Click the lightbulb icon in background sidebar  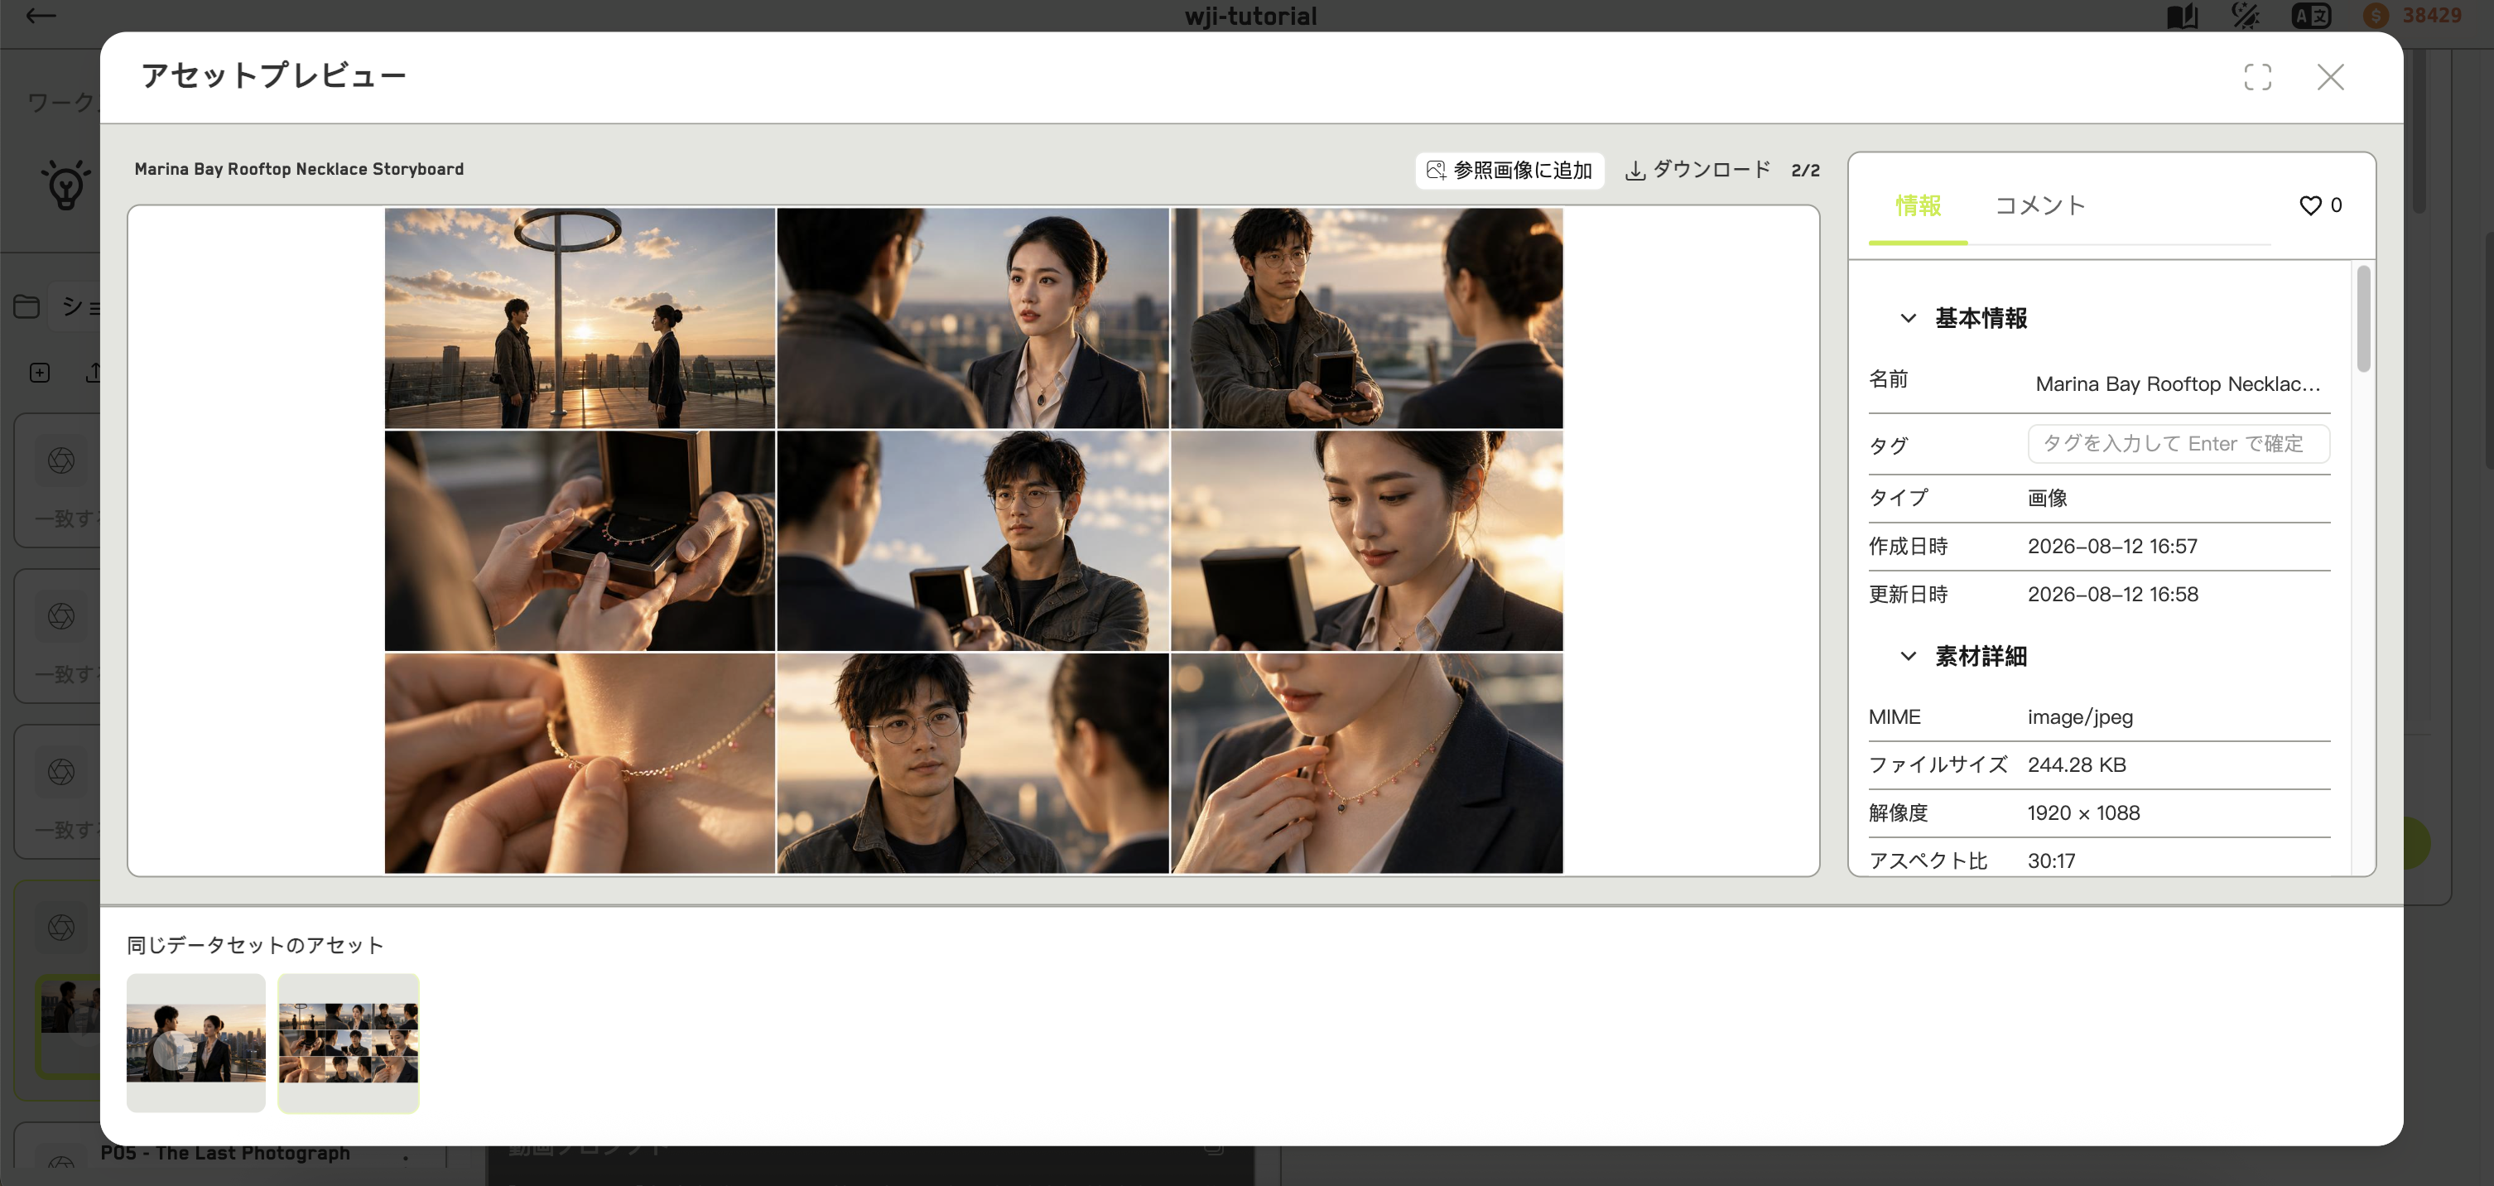point(66,184)
